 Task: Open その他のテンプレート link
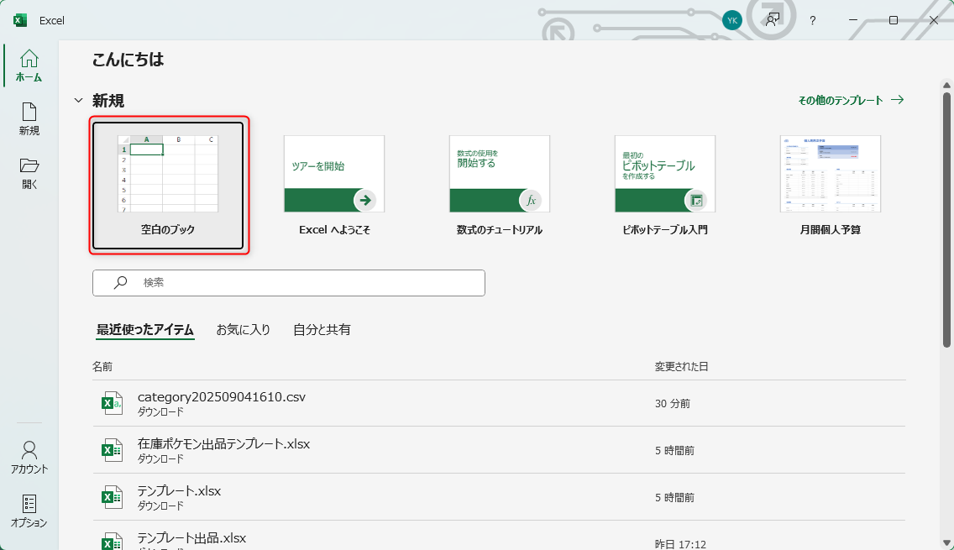(x=841, y=101)
